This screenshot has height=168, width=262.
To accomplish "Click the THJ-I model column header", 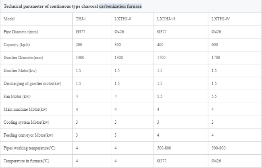I will click(x=81, y=19).
